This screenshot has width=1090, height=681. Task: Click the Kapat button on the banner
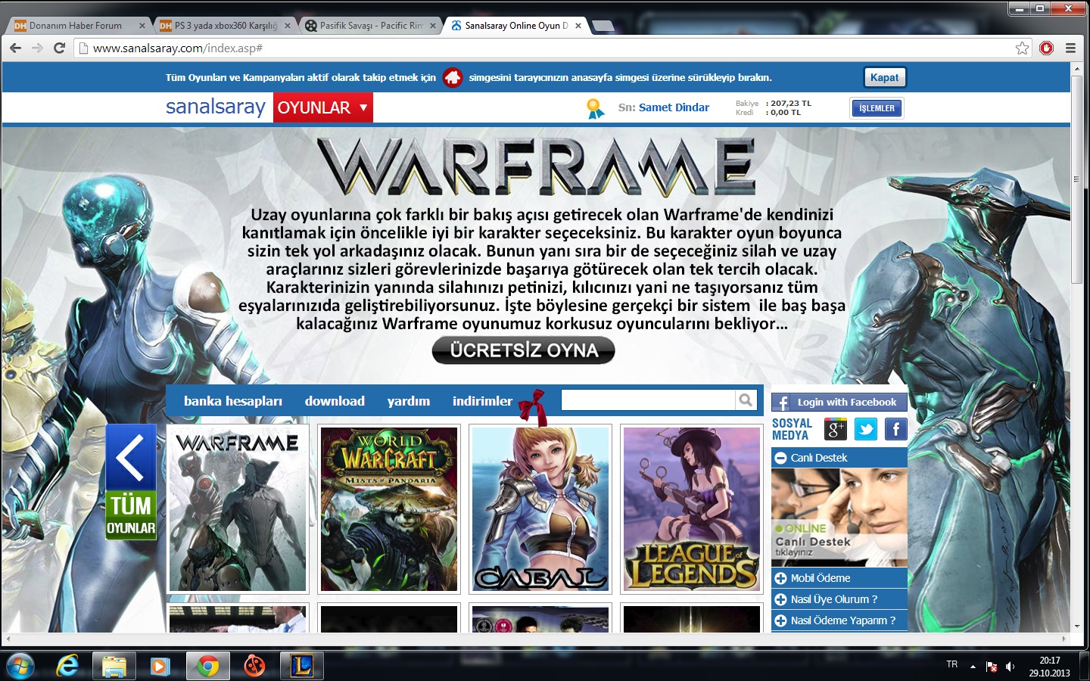884,77
